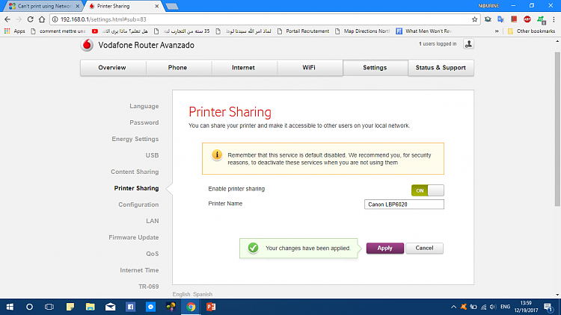Launch Sticky Notes from the taskbar

(70, 307)
